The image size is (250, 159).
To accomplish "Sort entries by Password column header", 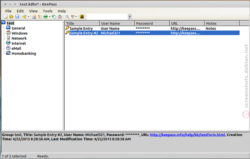I will point(152,23).
